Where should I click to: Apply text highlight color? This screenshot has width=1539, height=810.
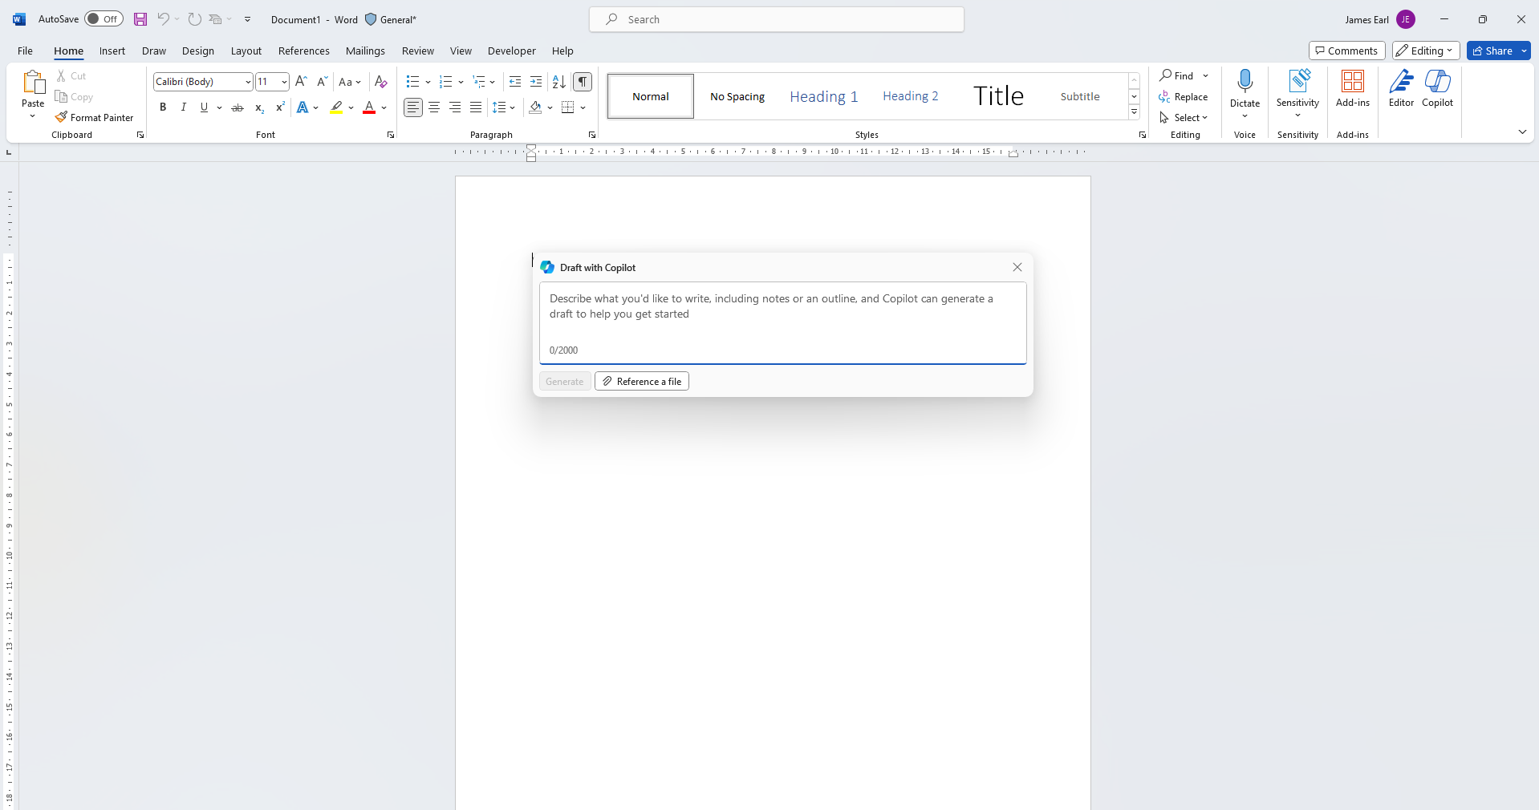(336, 107)
